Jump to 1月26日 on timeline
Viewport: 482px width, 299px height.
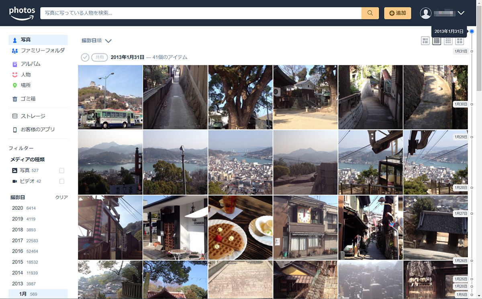point(461,261)
